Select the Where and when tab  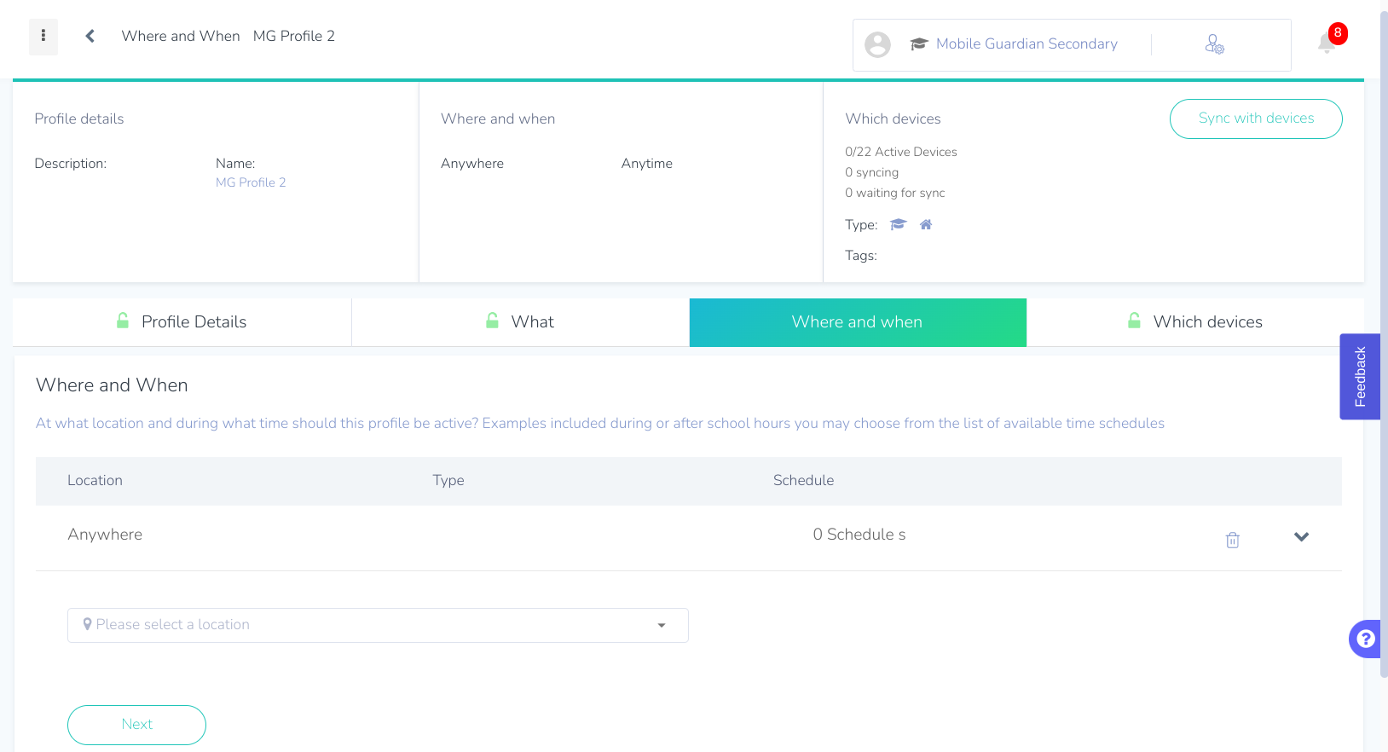tap(858, 322)
